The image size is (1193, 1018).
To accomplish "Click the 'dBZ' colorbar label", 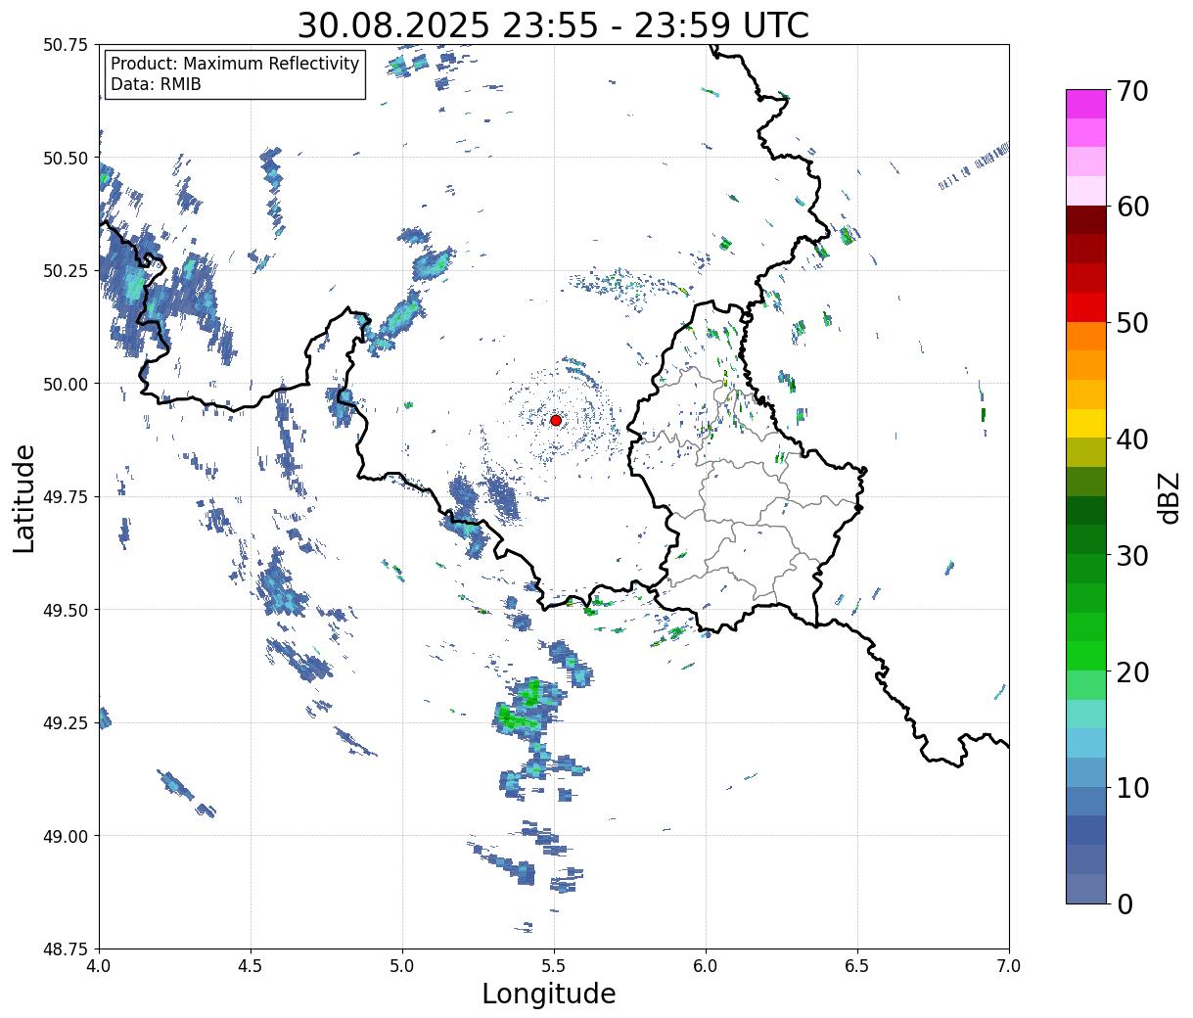I will [x=1169, y=497].
